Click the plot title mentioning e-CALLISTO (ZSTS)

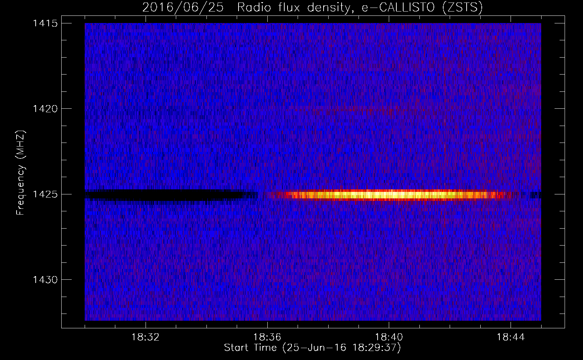pos(312,8)
